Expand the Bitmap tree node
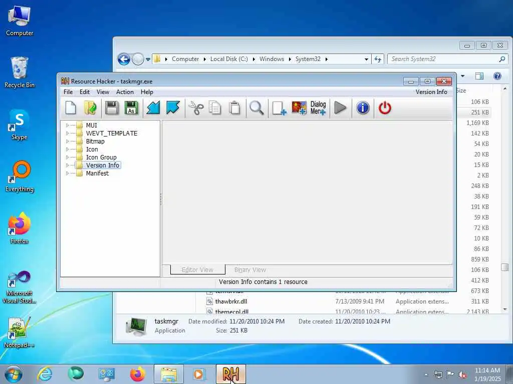The image size is (513, 384). point(68,141)
